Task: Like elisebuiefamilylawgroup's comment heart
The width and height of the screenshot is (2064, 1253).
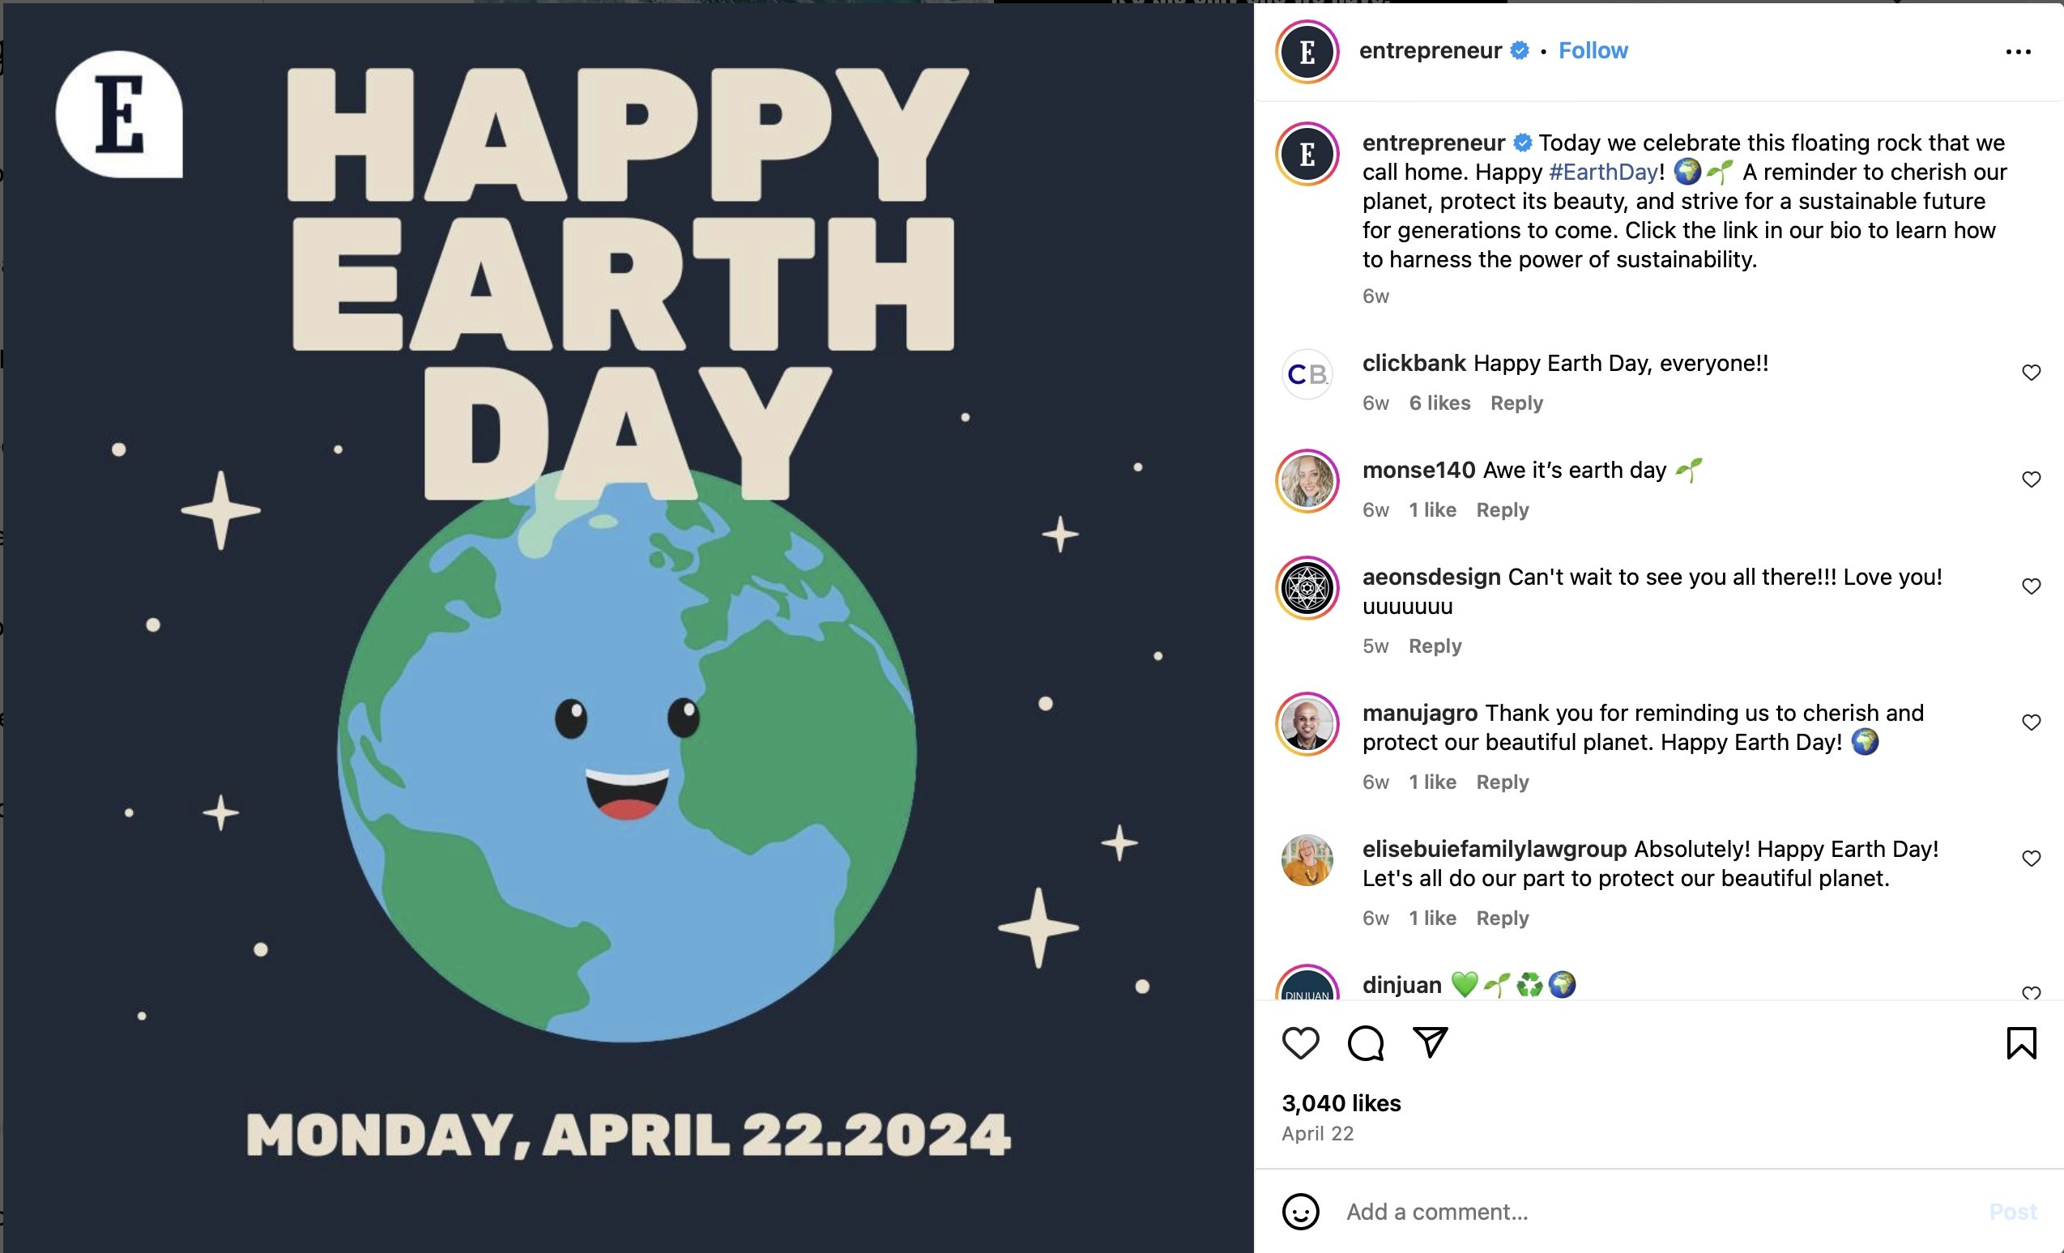Action: click(x=2031, y=858)
